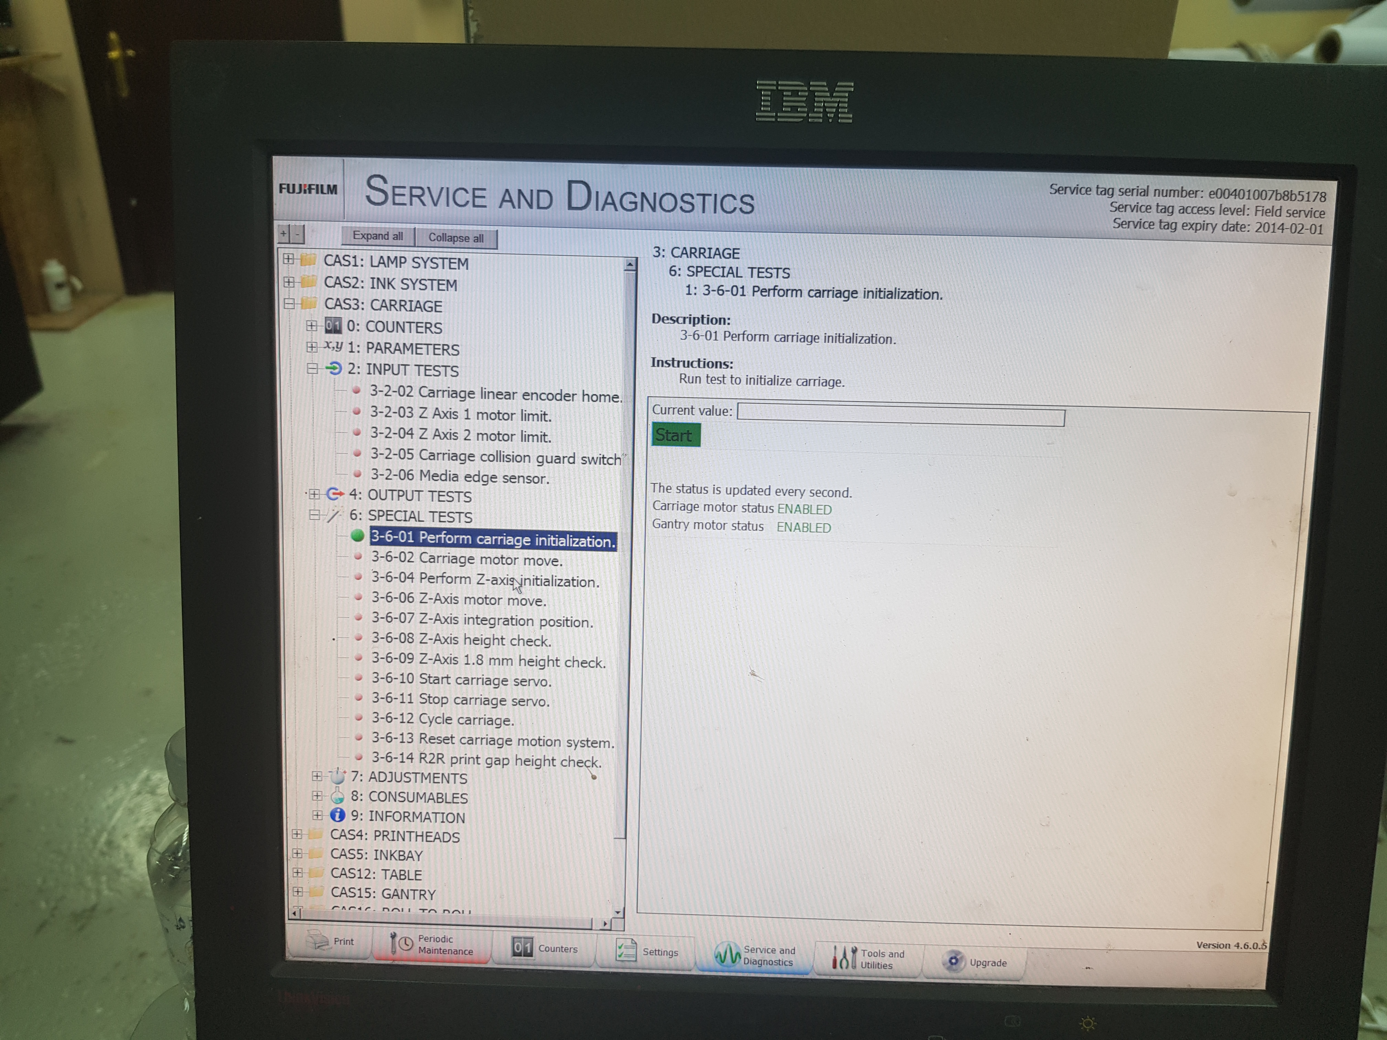This screenshot has width=1387, height=1040.
Task: Click CAS3 CARRIAGE folder icon
Action: (x=309, y=303)
